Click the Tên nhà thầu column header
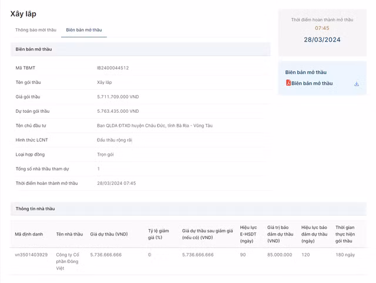The height and width of the screenshot is (283, 376). click(x=69, y=234)
